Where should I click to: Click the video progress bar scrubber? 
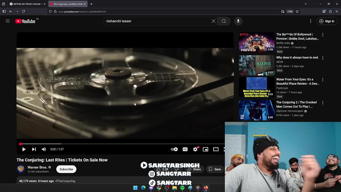click(21, 144)
